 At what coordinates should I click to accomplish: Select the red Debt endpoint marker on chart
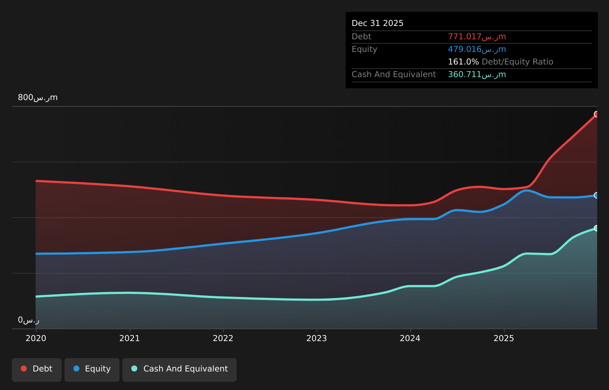click(596, 114)
